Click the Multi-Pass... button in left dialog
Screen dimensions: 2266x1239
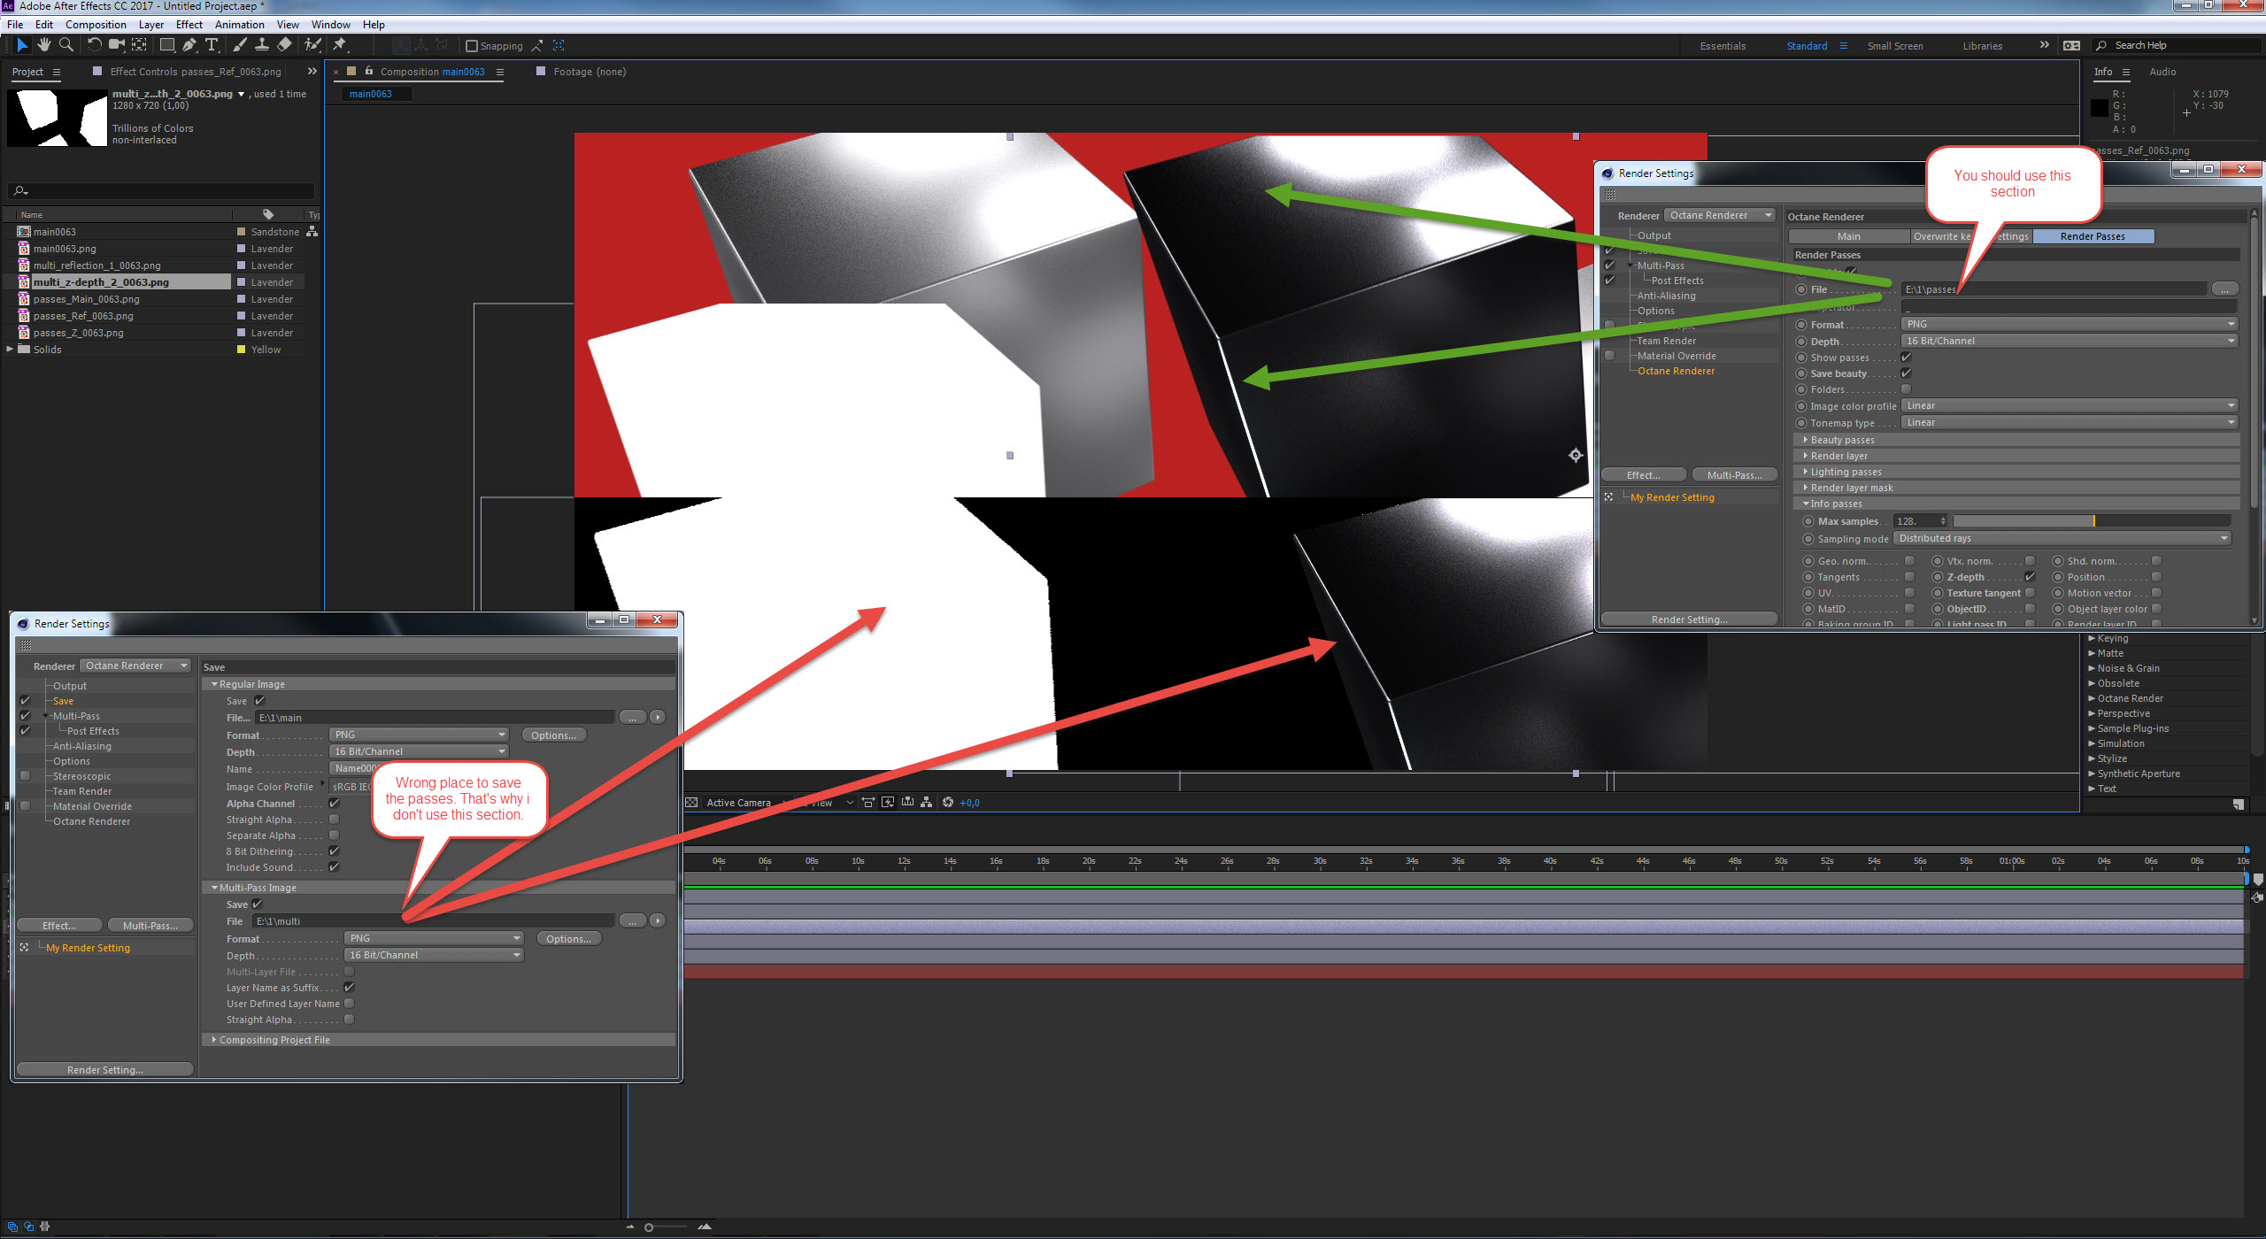point(150,926)
